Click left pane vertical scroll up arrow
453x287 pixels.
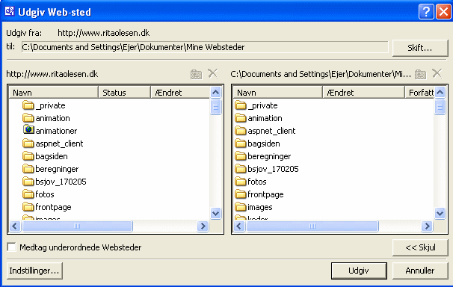click(x=215, y=93)
